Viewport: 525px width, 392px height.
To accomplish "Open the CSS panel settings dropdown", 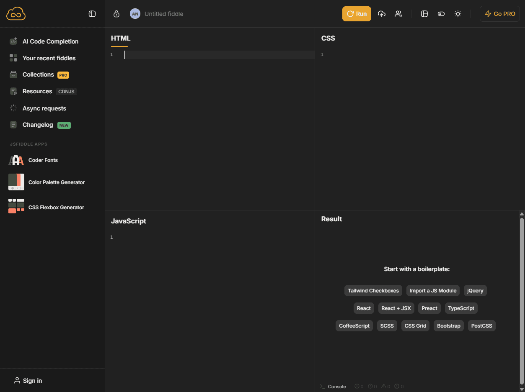I will (x=328, y=38).
